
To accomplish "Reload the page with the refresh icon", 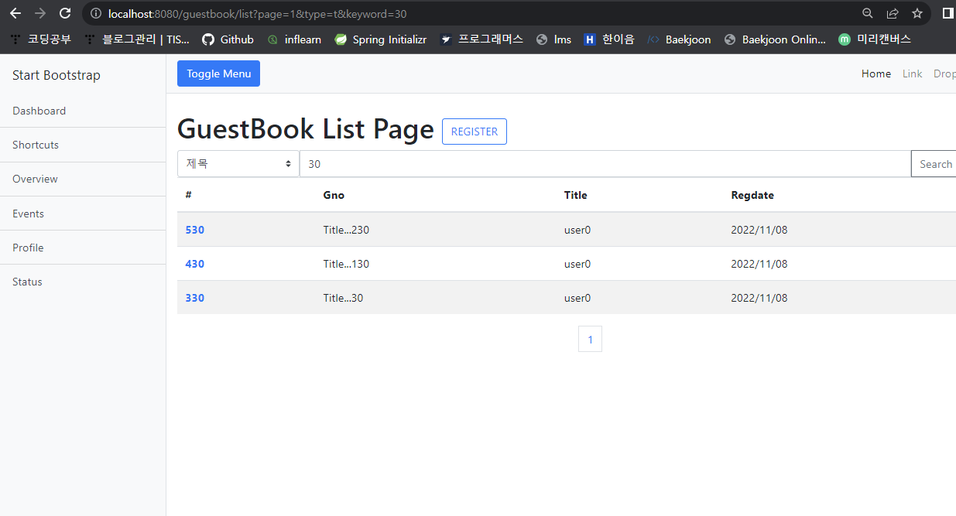I will coord(65,13).
